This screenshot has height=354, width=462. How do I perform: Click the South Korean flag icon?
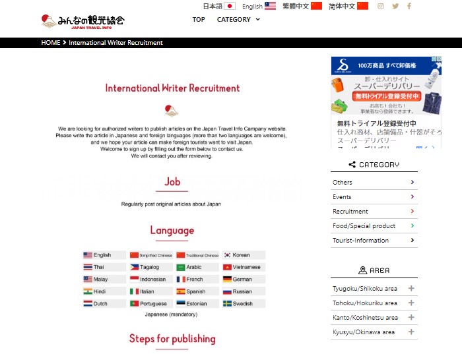click(x=227, y=255)
